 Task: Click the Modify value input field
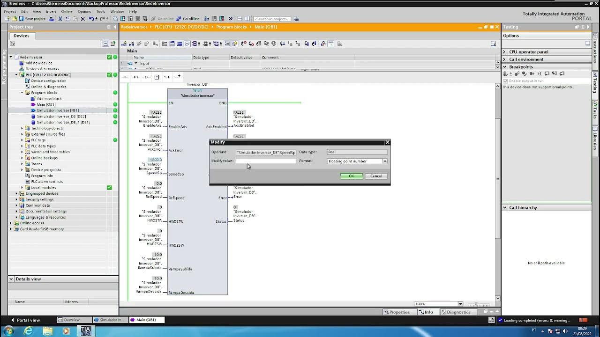click(266, 161)
